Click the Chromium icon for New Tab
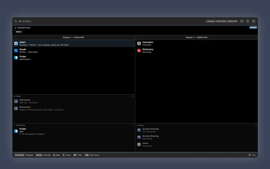The width and height of the screenshot is (270, 169). 16,101
